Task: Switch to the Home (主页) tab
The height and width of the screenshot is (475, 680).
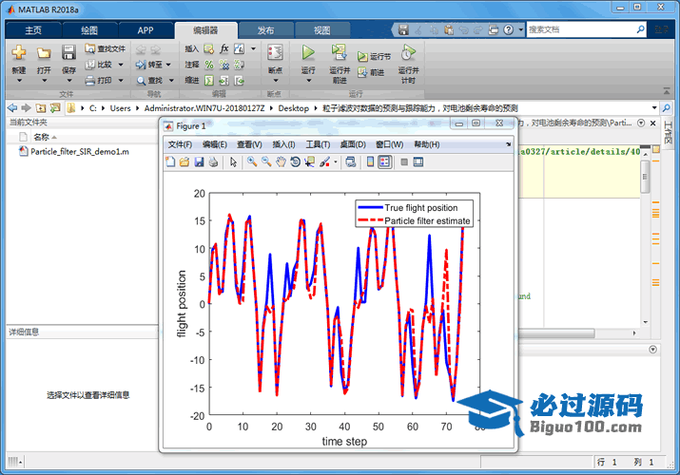Action: coord(33,30)
